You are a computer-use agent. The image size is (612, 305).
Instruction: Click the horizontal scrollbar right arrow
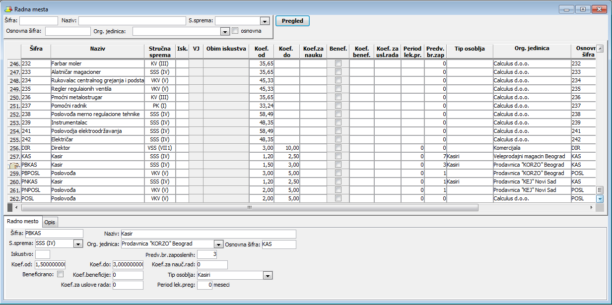click(591, 207)
